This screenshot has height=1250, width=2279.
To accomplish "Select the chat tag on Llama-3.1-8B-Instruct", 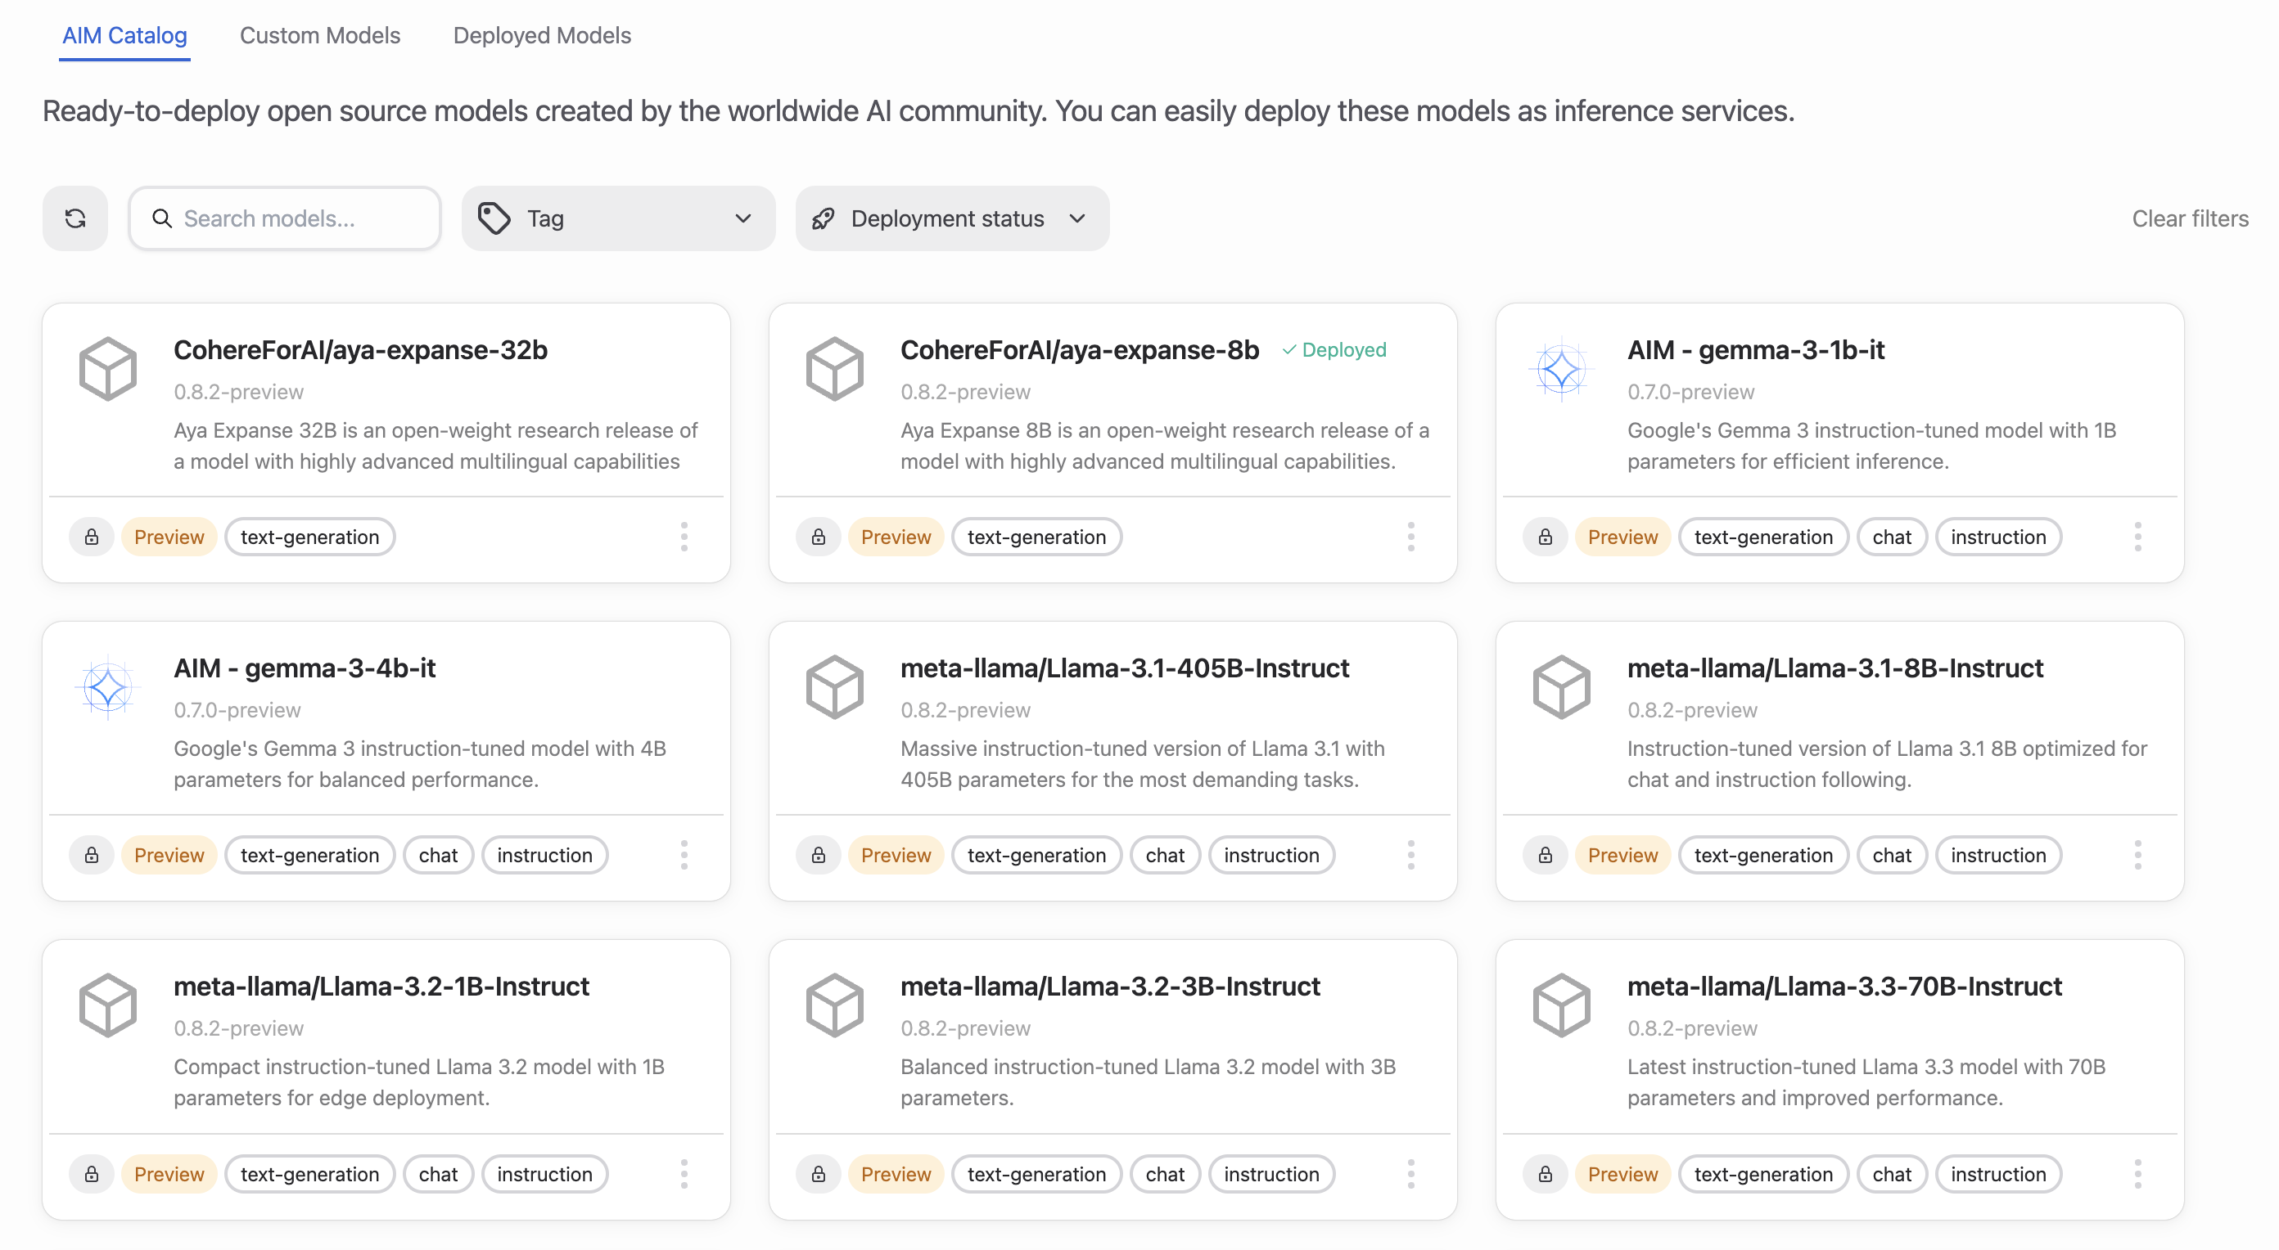I will [x=1893, y=855].
